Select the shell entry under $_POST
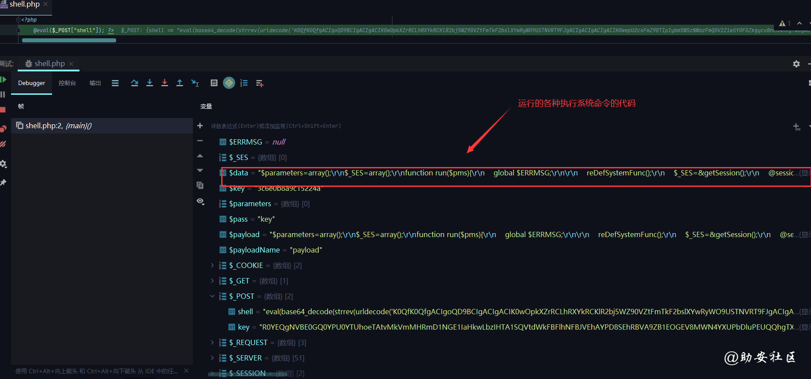The image size is (811, 379). click(519, 312)
